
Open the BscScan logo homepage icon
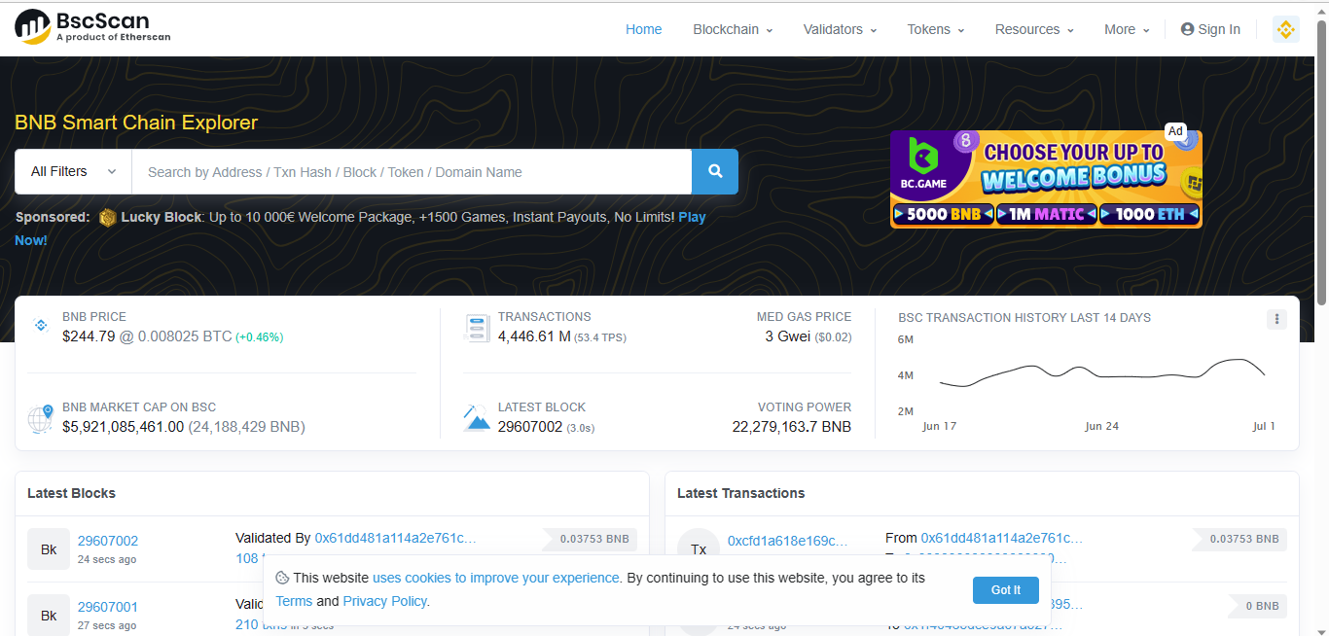(32, 27)
